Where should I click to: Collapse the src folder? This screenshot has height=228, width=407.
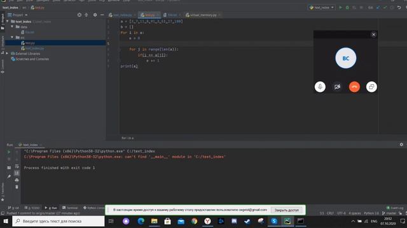12,37
